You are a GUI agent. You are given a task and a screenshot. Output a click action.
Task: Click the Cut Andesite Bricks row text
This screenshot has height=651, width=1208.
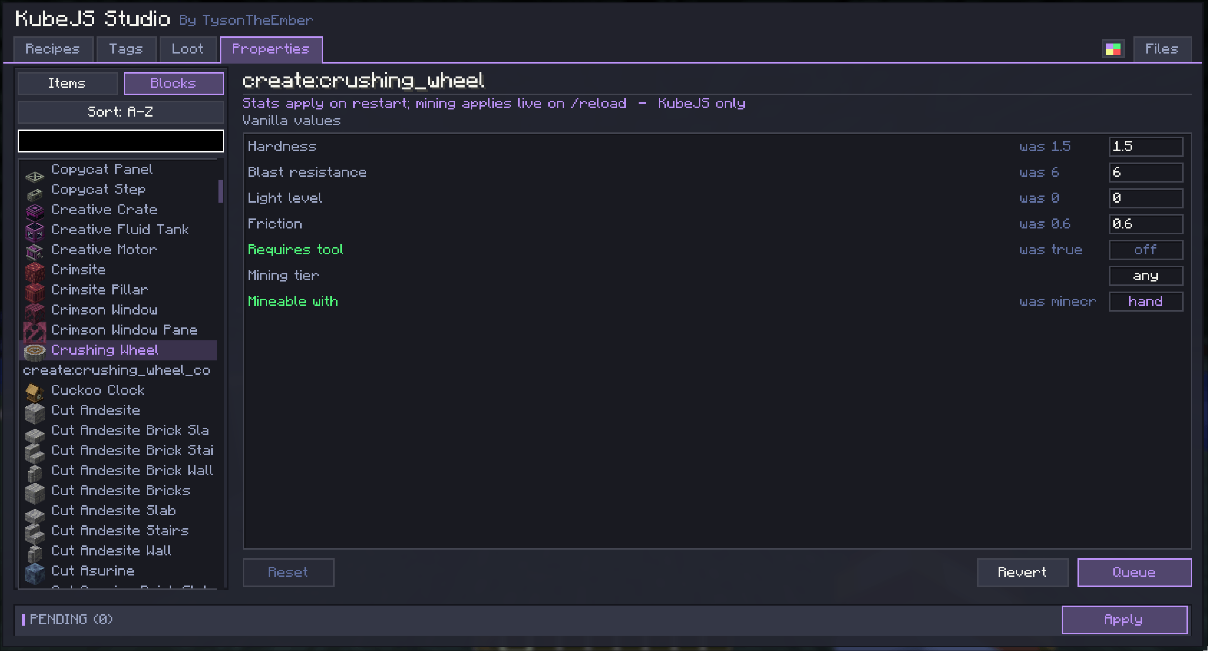tap(121, 491)
